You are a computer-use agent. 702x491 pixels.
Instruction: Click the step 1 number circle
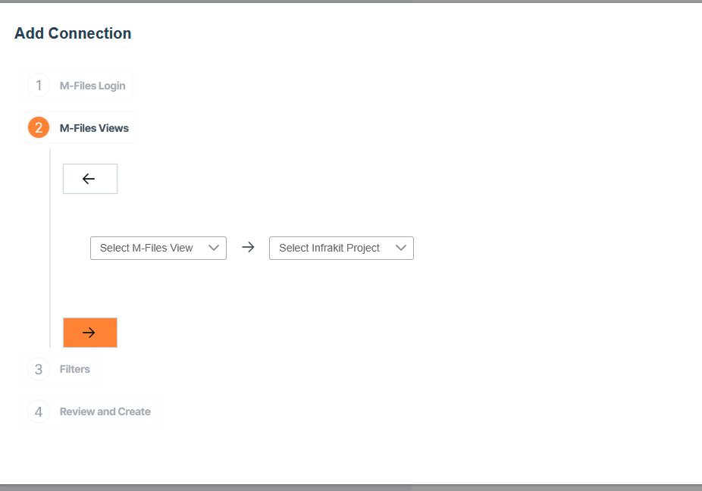tap(38, 86)
